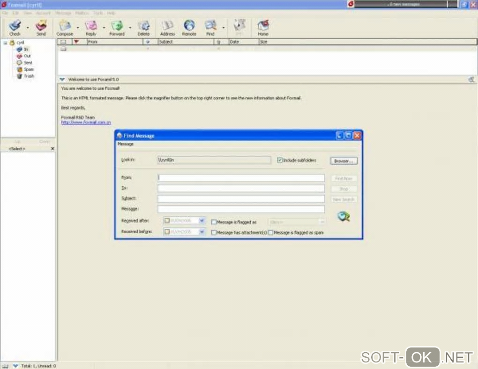Open the Received after date dropdown
This screenshot has height=369, width=478.
coord(202,221)
